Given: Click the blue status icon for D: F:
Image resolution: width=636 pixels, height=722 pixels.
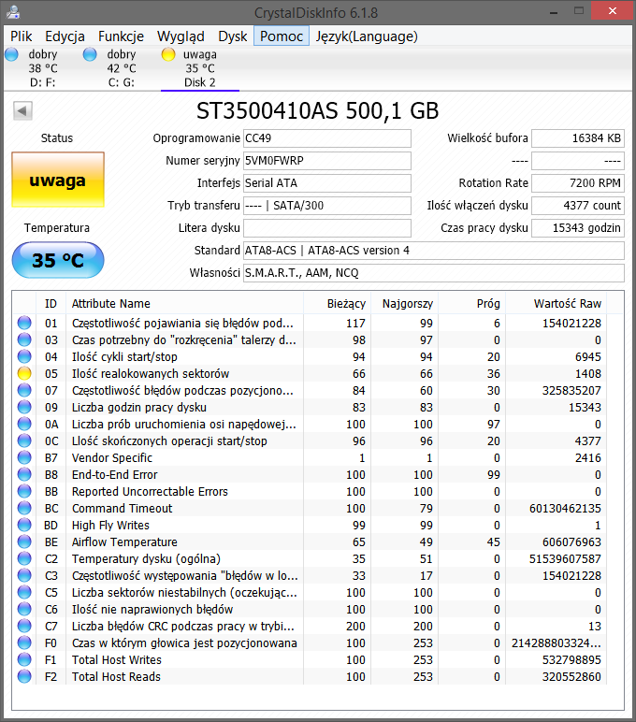Looking at the screenshot, I should [11, 54].
